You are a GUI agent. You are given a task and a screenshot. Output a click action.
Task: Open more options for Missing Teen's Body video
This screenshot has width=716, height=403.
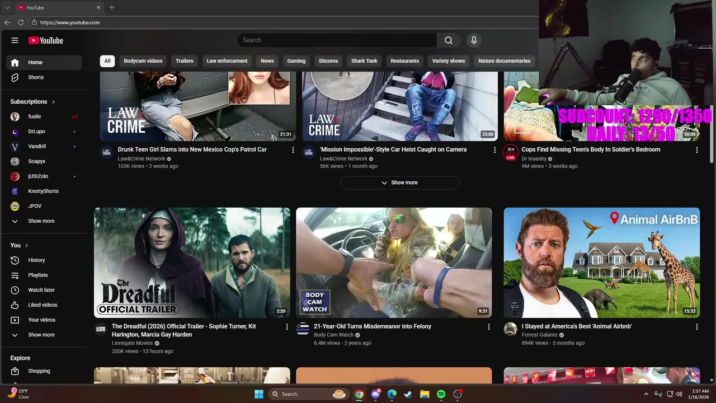click(696, 150)
